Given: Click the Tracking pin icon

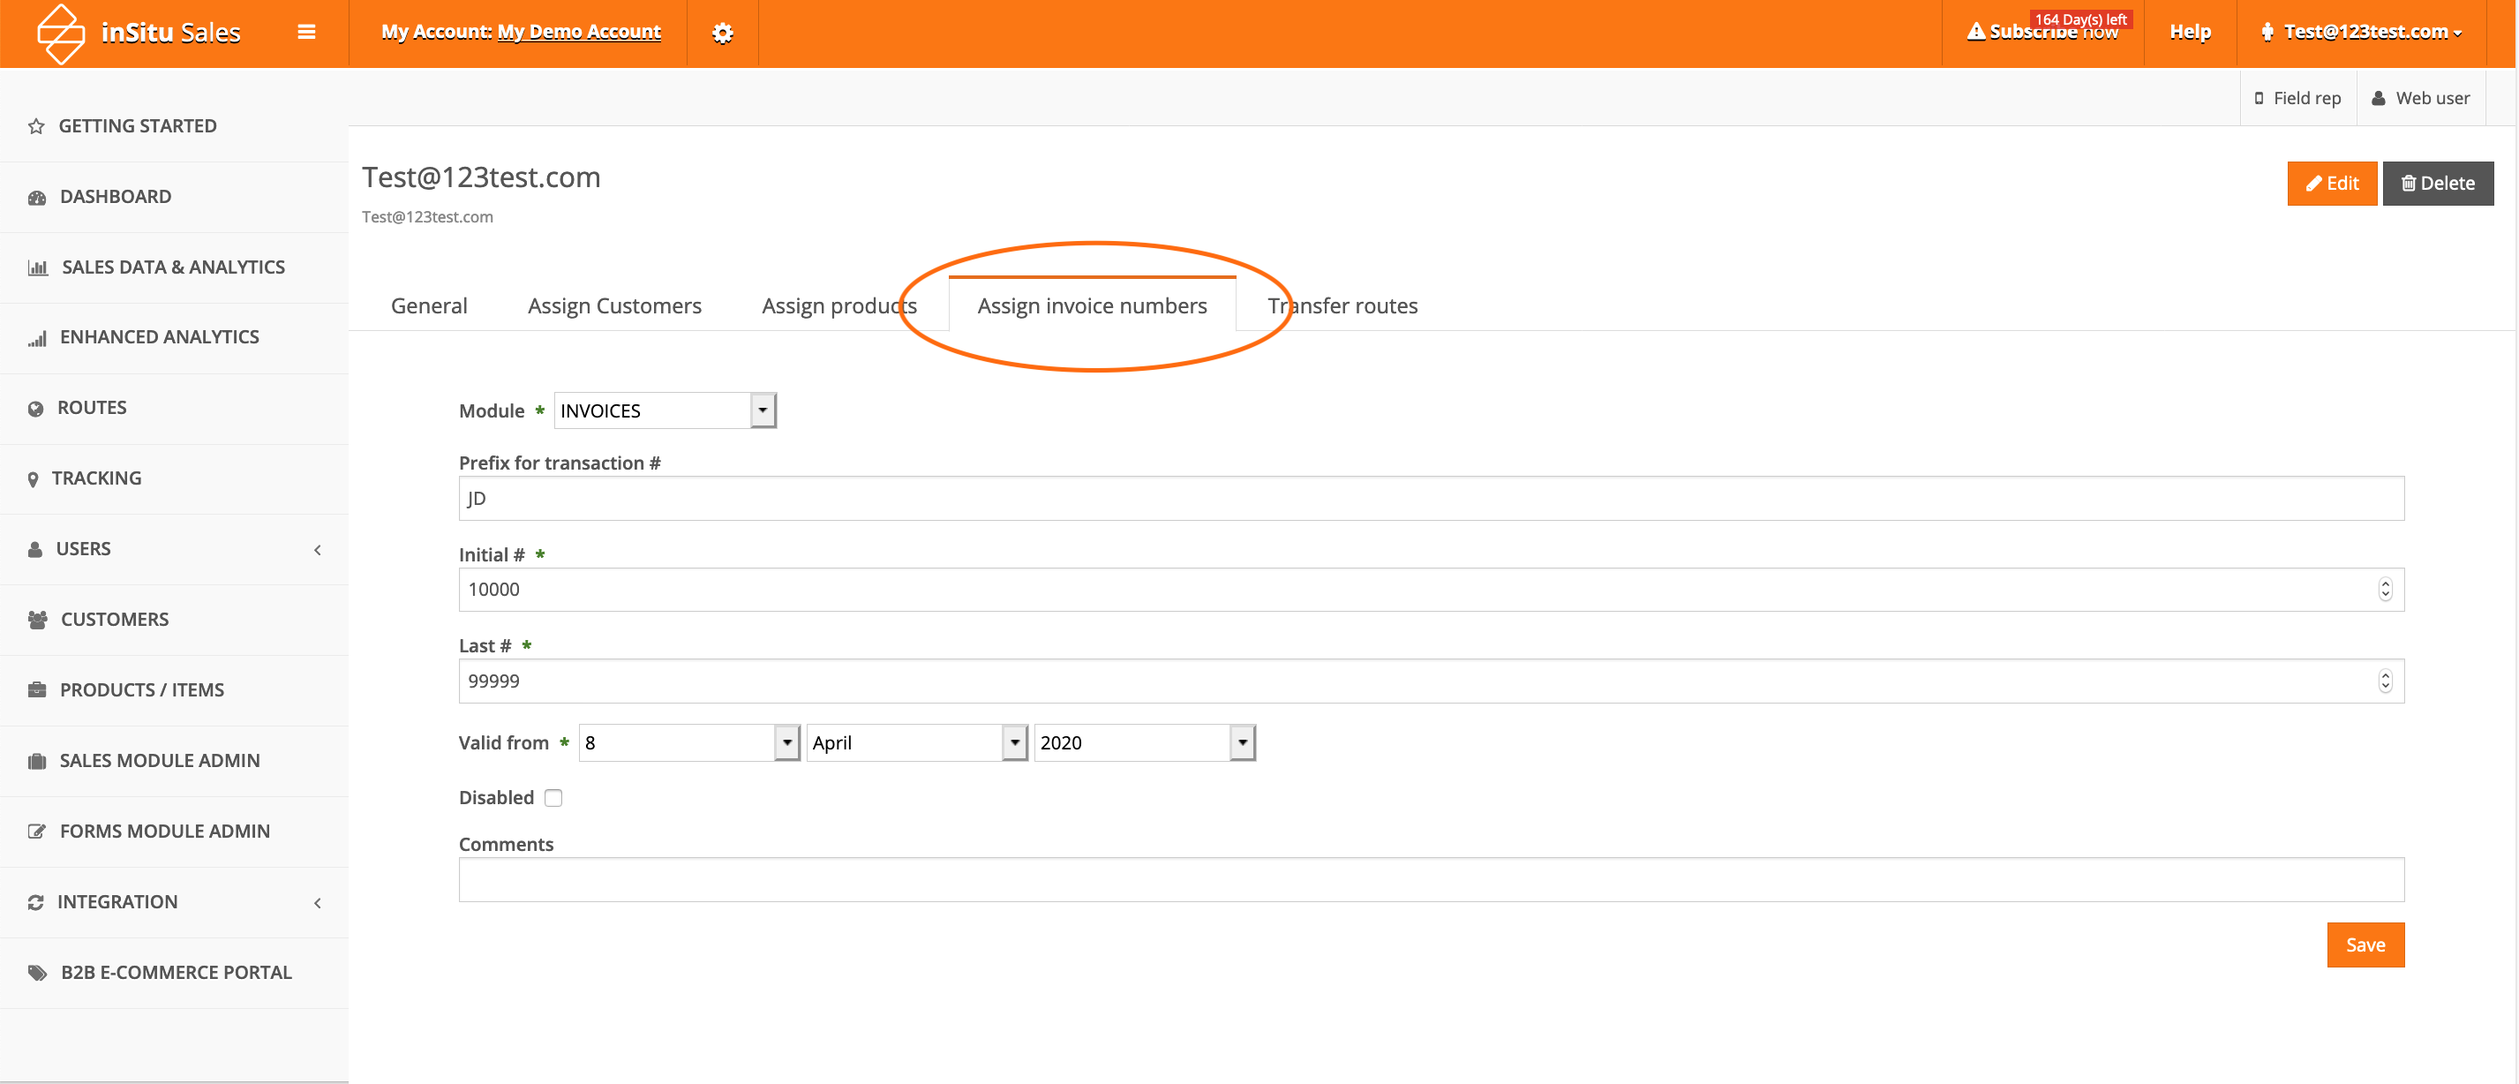Looking at the screenshot, I should pyautogui.click(x=34, y=478).
